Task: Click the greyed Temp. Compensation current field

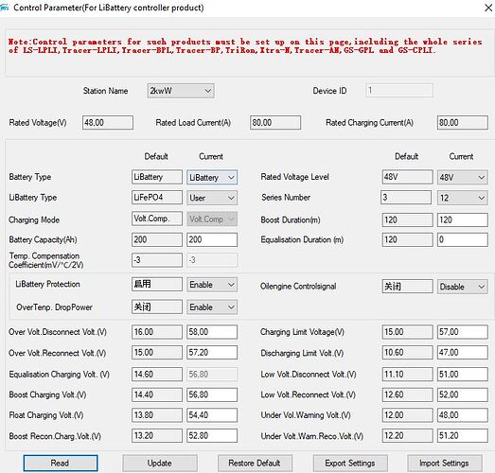Action: 212,260
